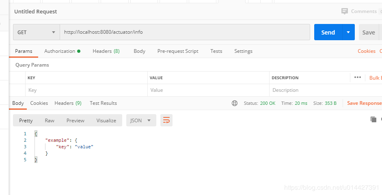The image size is (382, 195).
Task: Toggle the wrap lines icon button
Action: coord(166,120)
